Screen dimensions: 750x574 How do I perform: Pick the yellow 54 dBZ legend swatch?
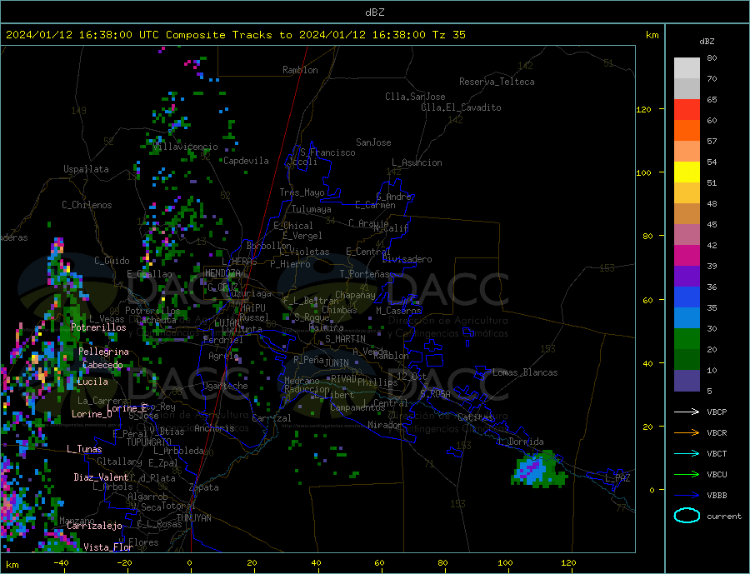point(687,172)
